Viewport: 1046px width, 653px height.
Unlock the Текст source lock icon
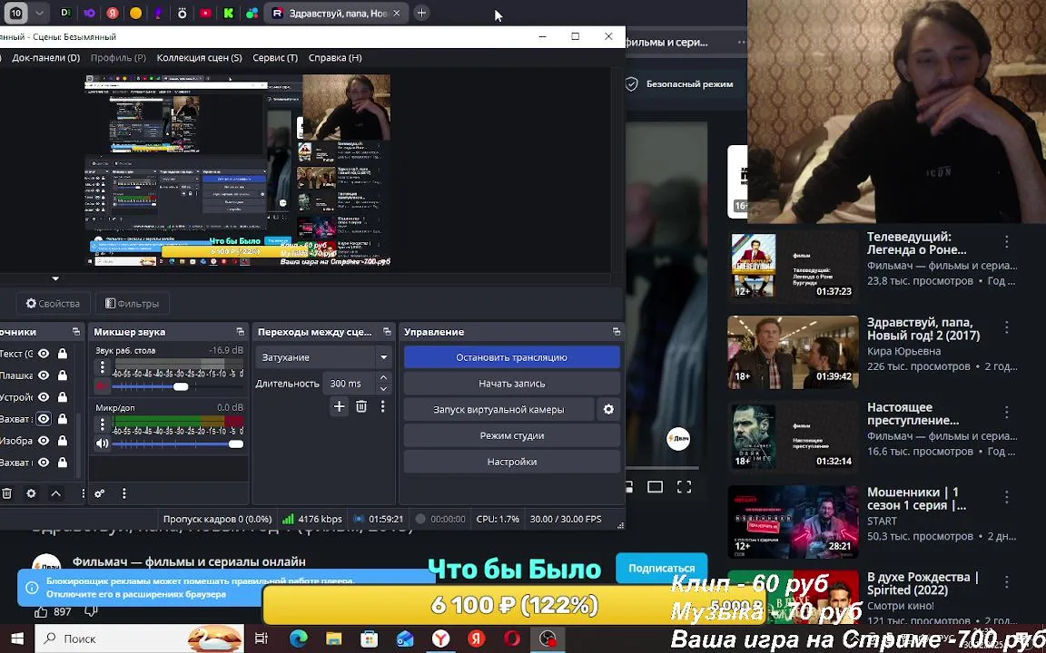pos(62,354)
